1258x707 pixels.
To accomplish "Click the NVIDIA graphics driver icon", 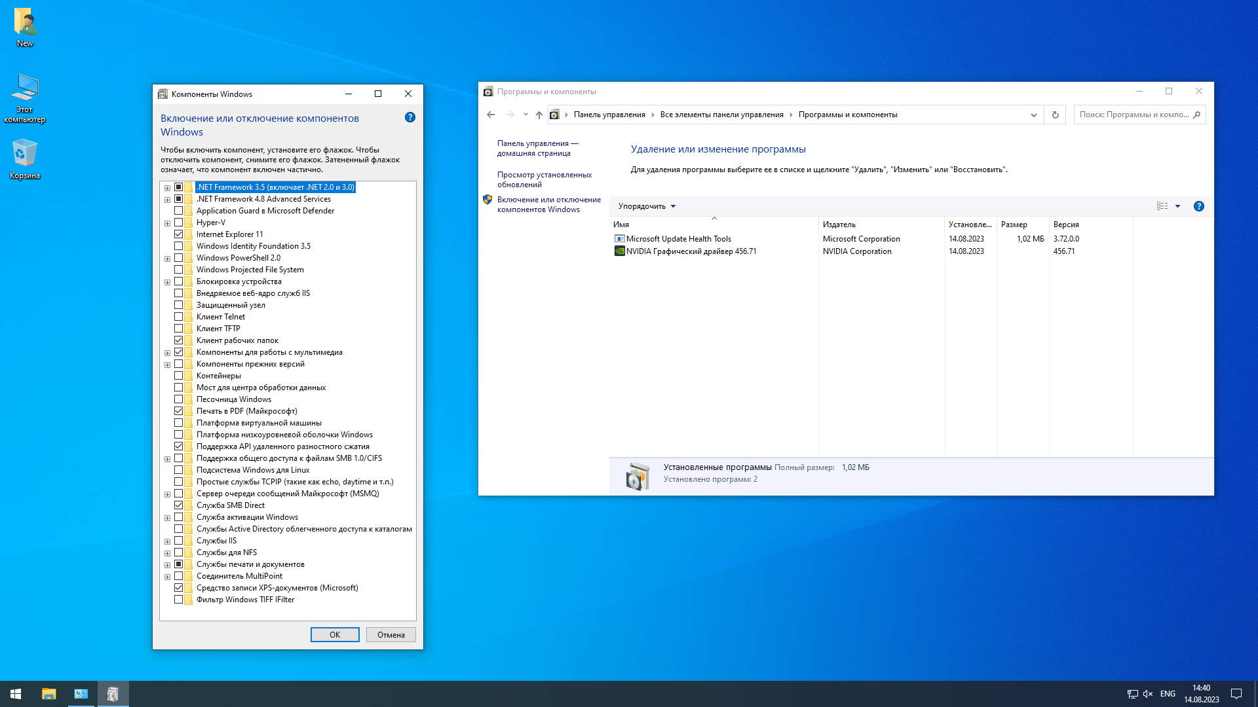I will pyautogui.click(x=619, y=251).
